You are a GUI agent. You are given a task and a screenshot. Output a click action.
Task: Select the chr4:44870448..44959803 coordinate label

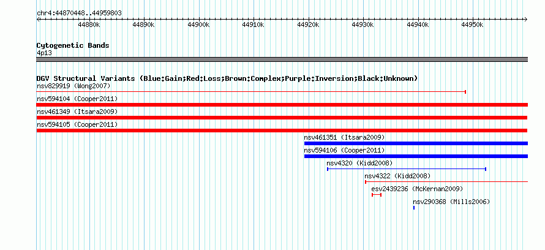click(x=79, y=13)
